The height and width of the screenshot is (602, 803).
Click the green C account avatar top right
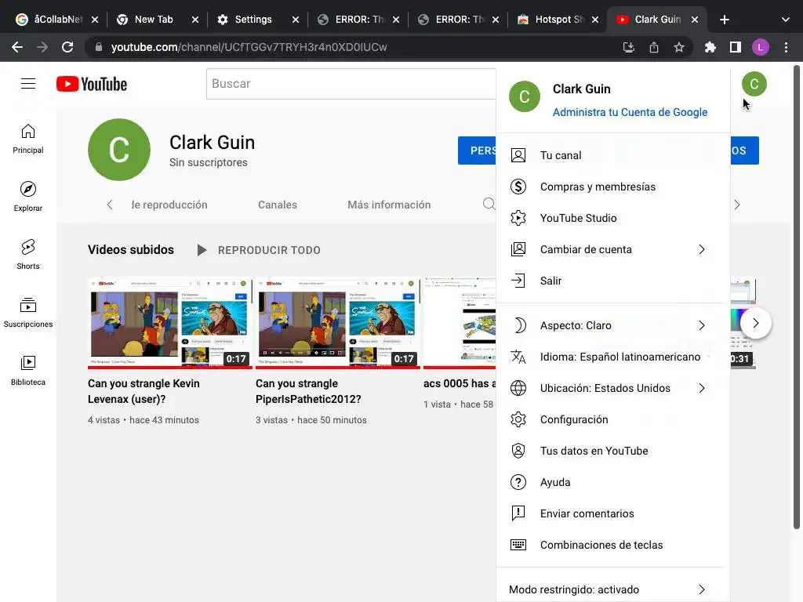click(x=754, y=84)
